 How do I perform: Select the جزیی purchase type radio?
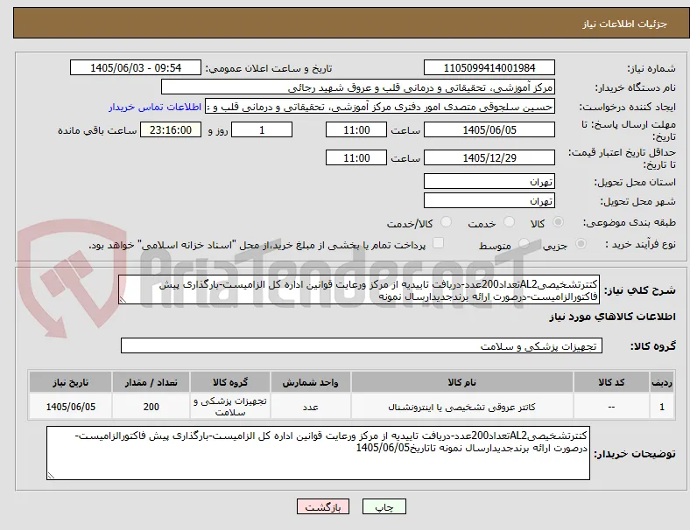[x=581, y=244]
